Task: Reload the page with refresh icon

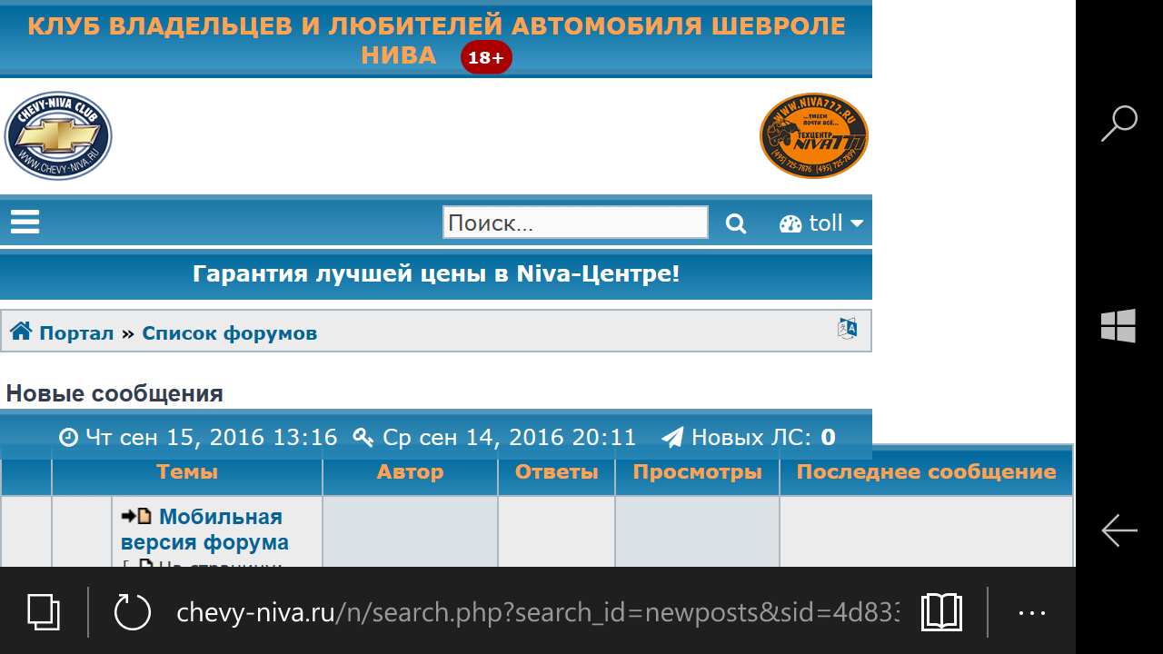Action: coord(133,611)
